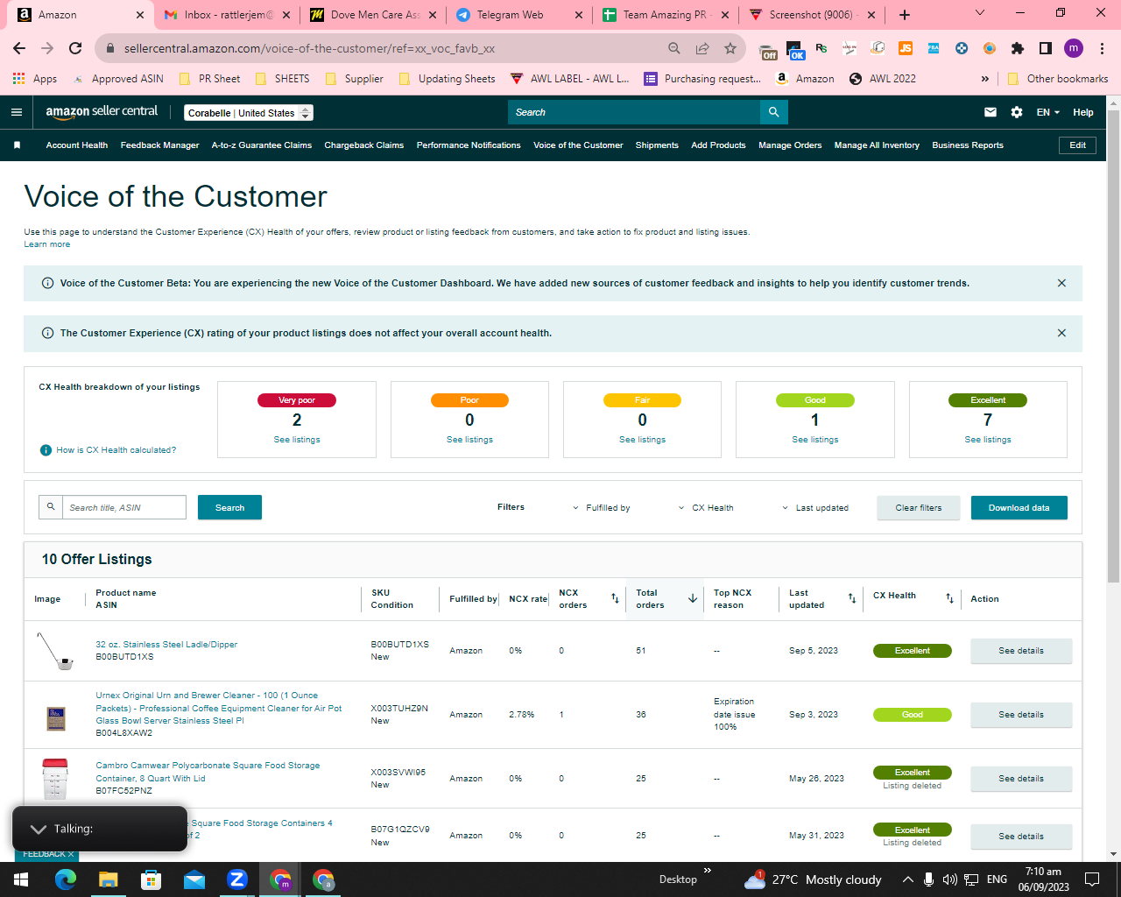This screenshot has width=1121, height=897.
Task: Dismiss the Voice of the Customer Beta banner
Action: (x=1061, y=283)
